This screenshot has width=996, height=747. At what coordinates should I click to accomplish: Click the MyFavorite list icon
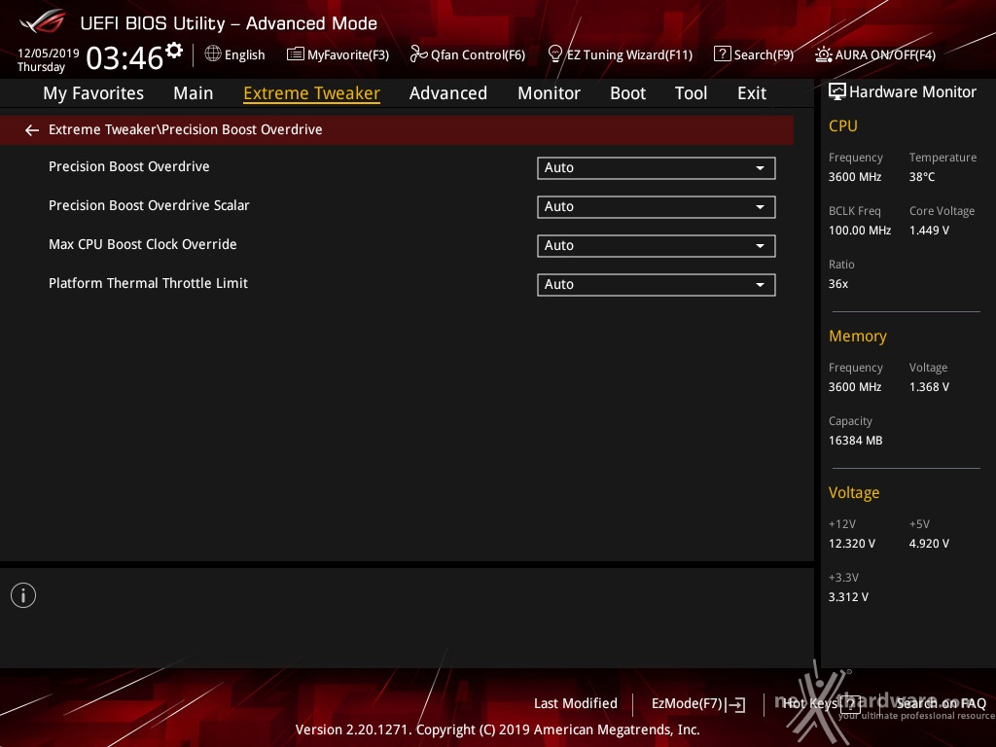click(x=296, y=54)
